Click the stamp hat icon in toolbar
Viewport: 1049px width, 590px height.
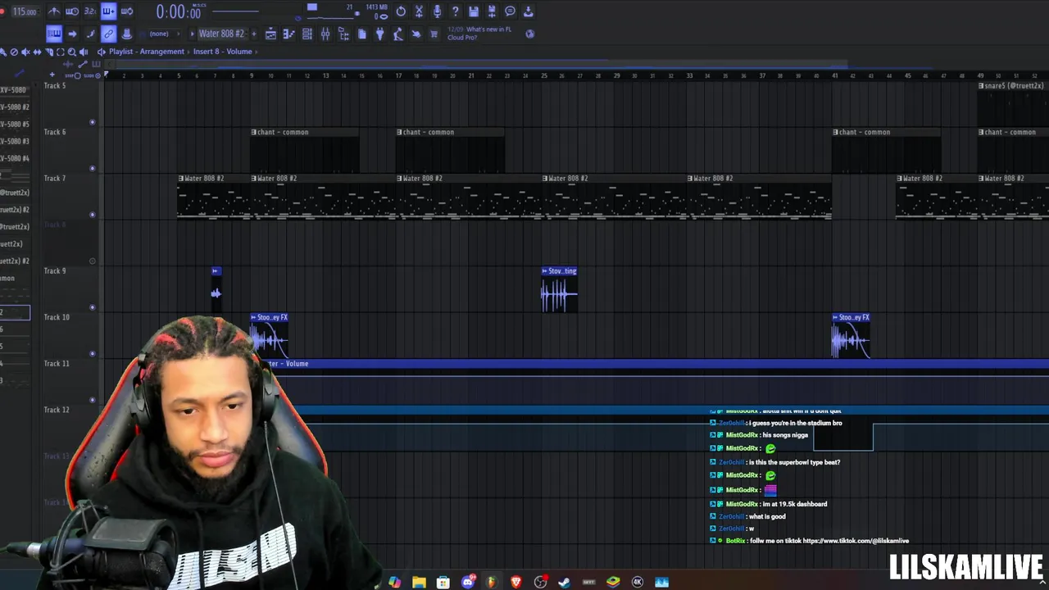click(126, 34)
